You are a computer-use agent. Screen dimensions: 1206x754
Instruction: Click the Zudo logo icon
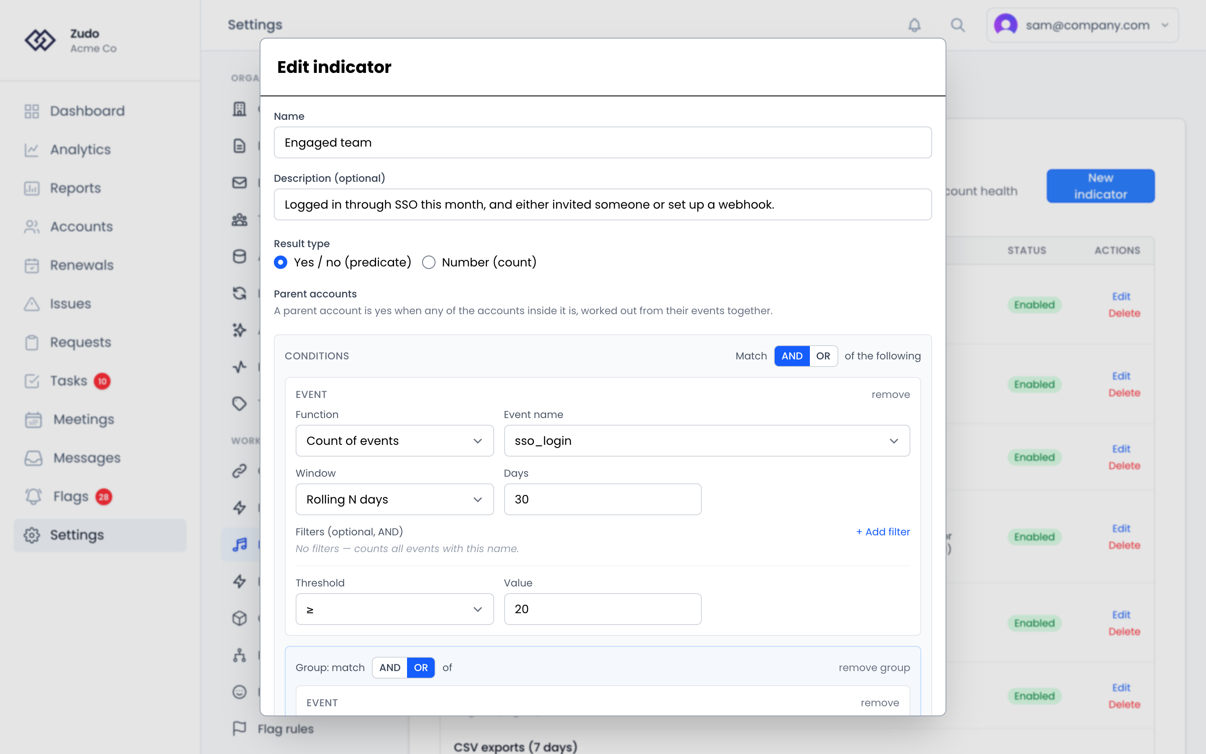(40, 40)
